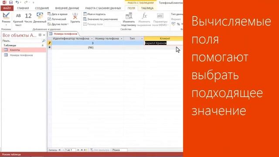Select the new-record row selector
Viewport: 279px width, 157px height.
50,48
